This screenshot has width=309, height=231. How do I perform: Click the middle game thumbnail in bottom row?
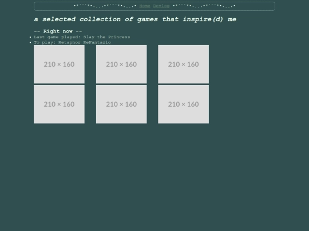coord(121,104)
